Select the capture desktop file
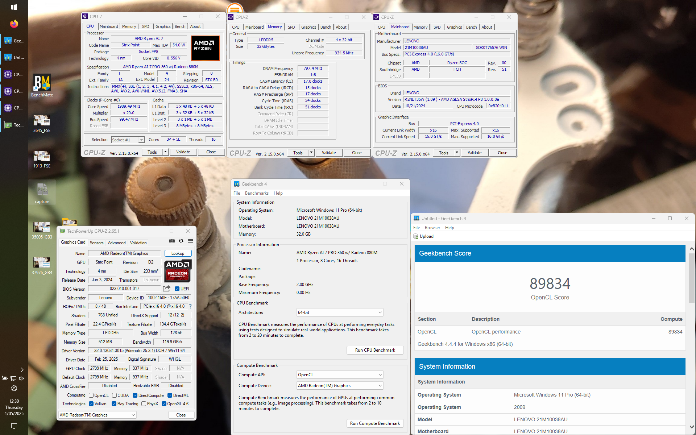 (42, 193)
